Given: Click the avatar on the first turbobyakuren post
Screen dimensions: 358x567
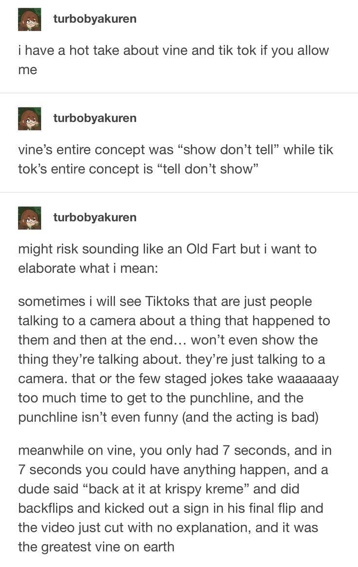Looking at the screenshot, I should 29,19.
